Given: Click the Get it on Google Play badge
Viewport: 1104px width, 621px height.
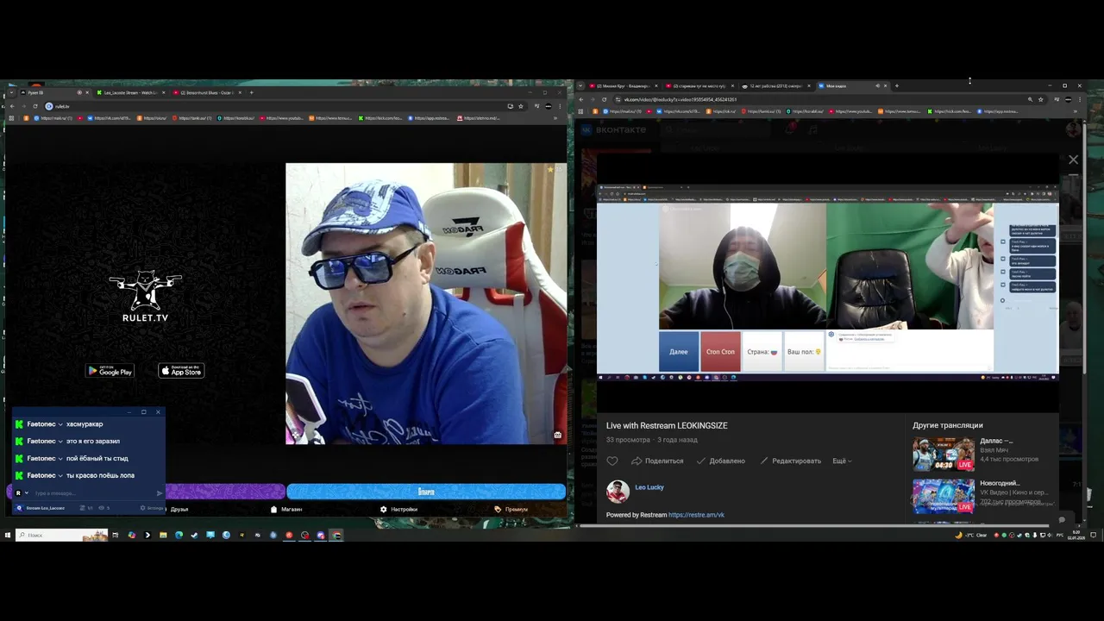Looking at the screenshot, I should tap(110, 371).
